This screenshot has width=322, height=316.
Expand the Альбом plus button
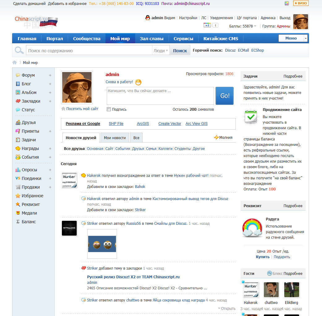click(x=50, y=92)
